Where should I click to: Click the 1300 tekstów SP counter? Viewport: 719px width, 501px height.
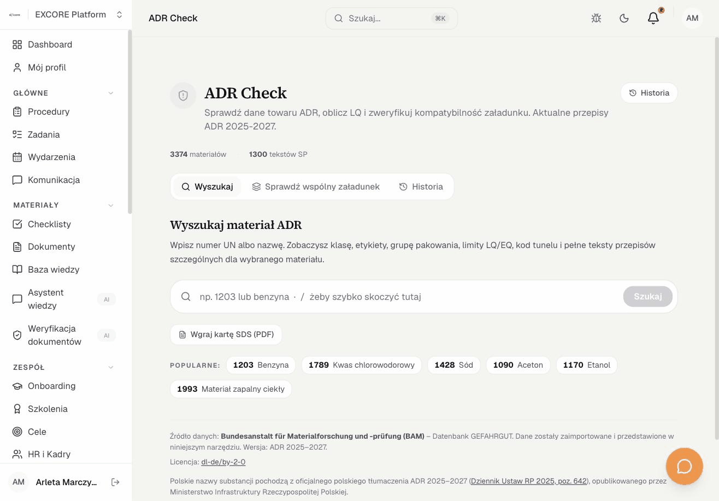pyautogui.click(x=278, y=154)
